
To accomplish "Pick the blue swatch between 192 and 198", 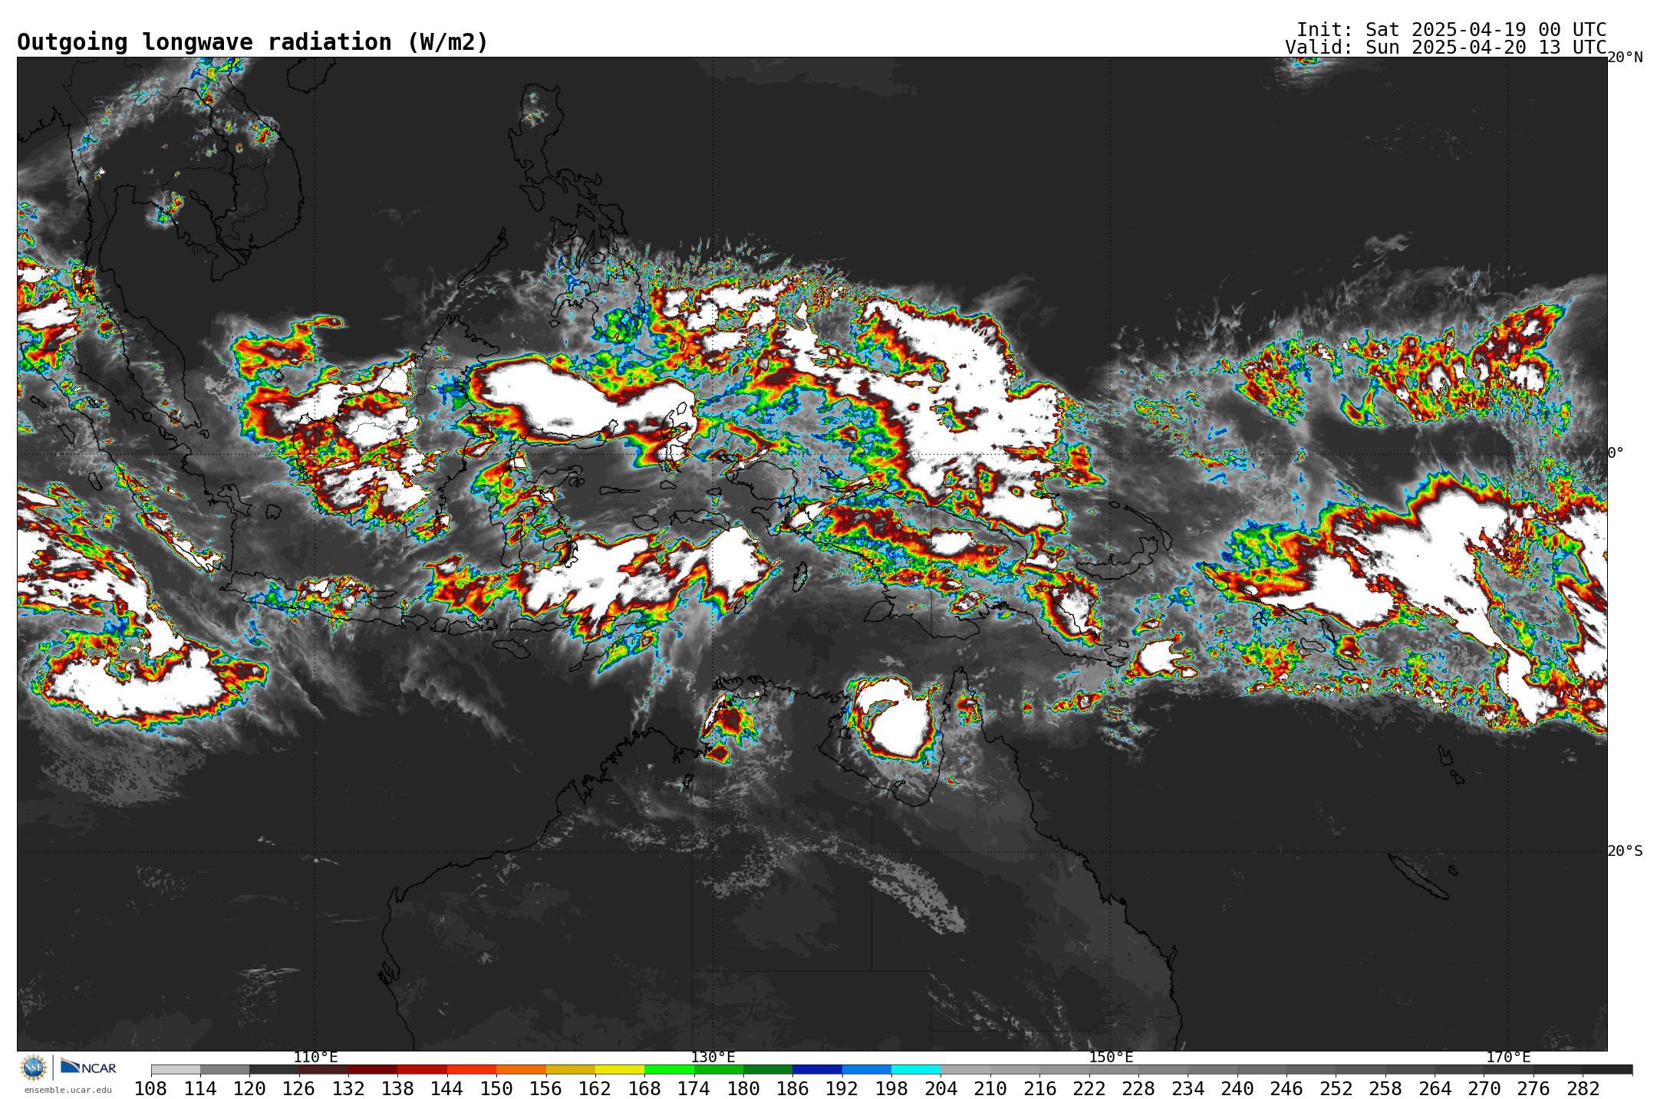I will pyautogui.click(x=867, y=1069).
